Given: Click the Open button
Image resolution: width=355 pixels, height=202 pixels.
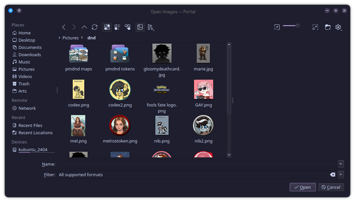Looking at the screenshot, I should 302,187.
